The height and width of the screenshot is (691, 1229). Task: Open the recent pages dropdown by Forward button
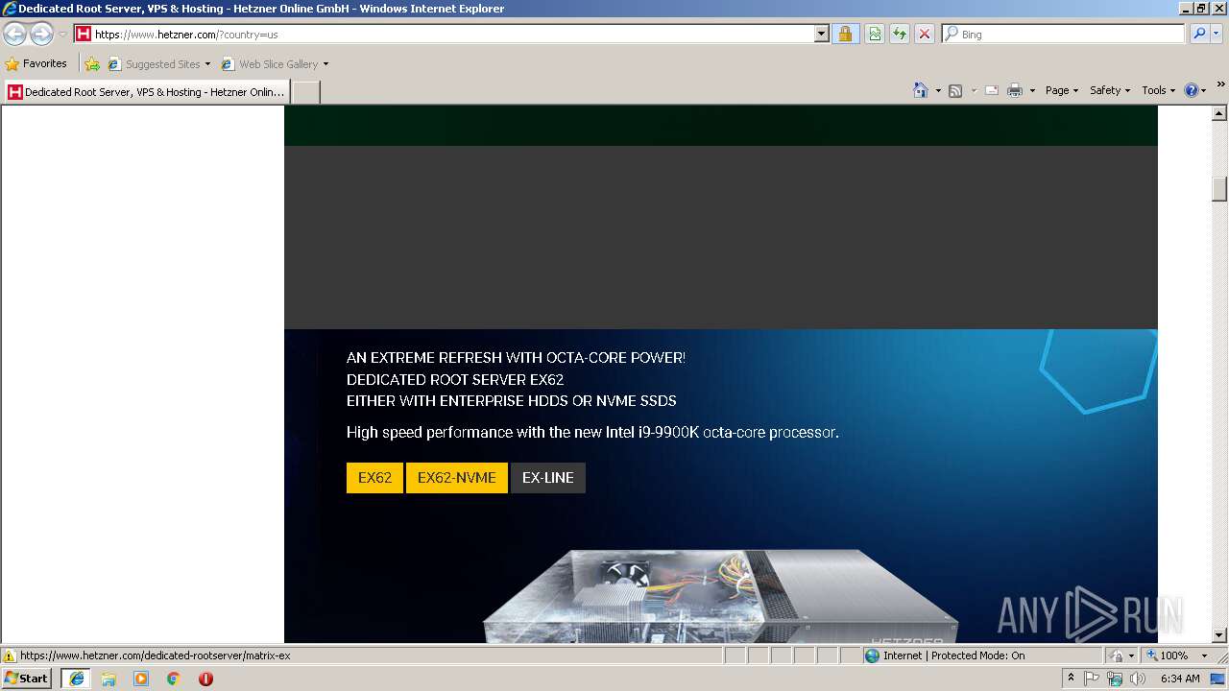click(x=62, y=35)
